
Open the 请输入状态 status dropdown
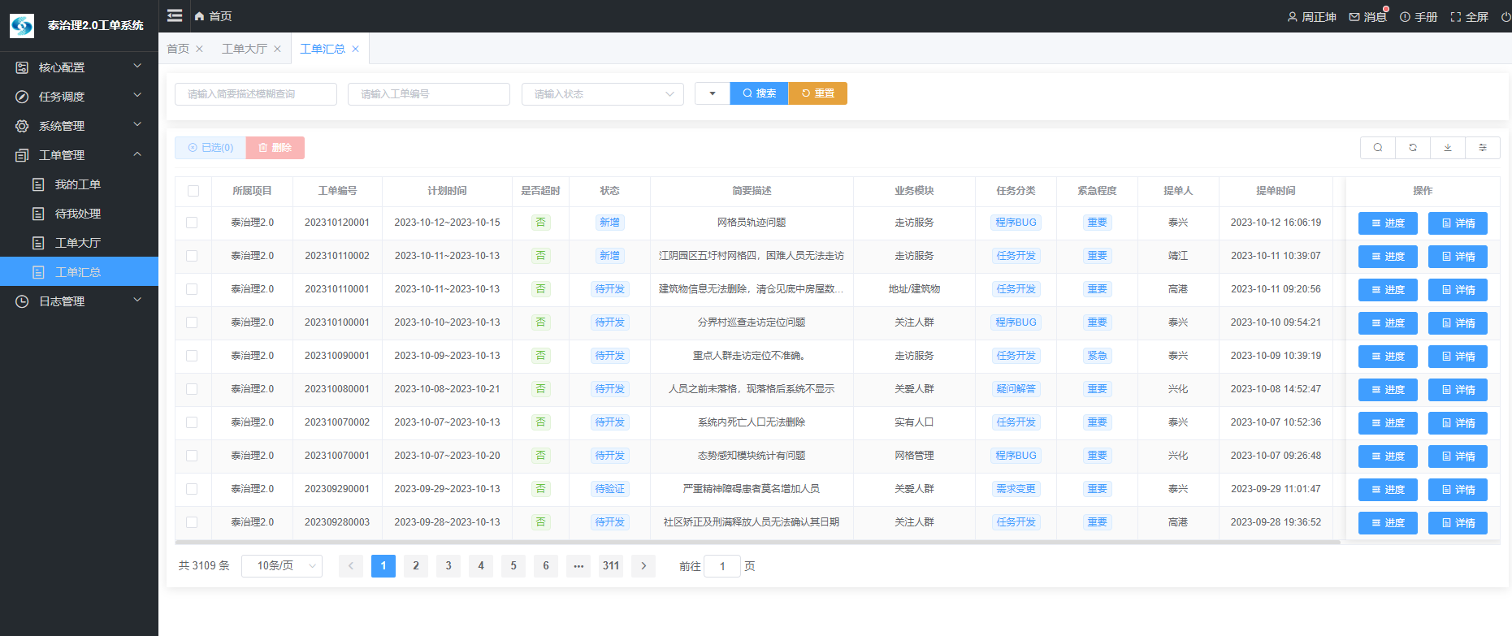coord(602,94)
